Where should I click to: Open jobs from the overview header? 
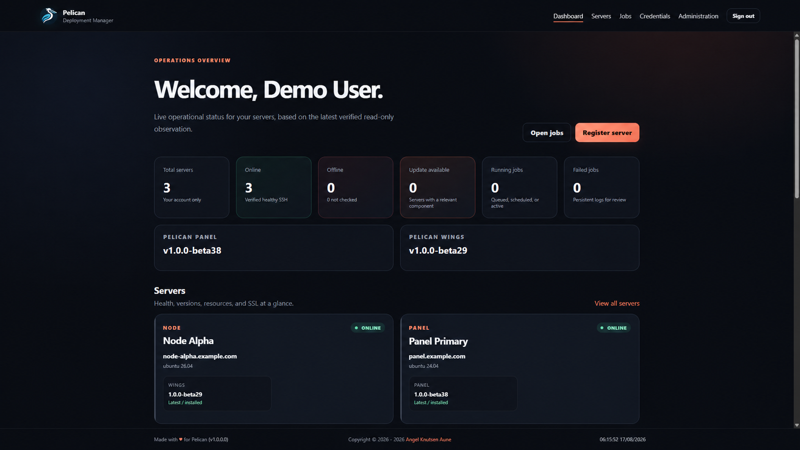point(546,132)
